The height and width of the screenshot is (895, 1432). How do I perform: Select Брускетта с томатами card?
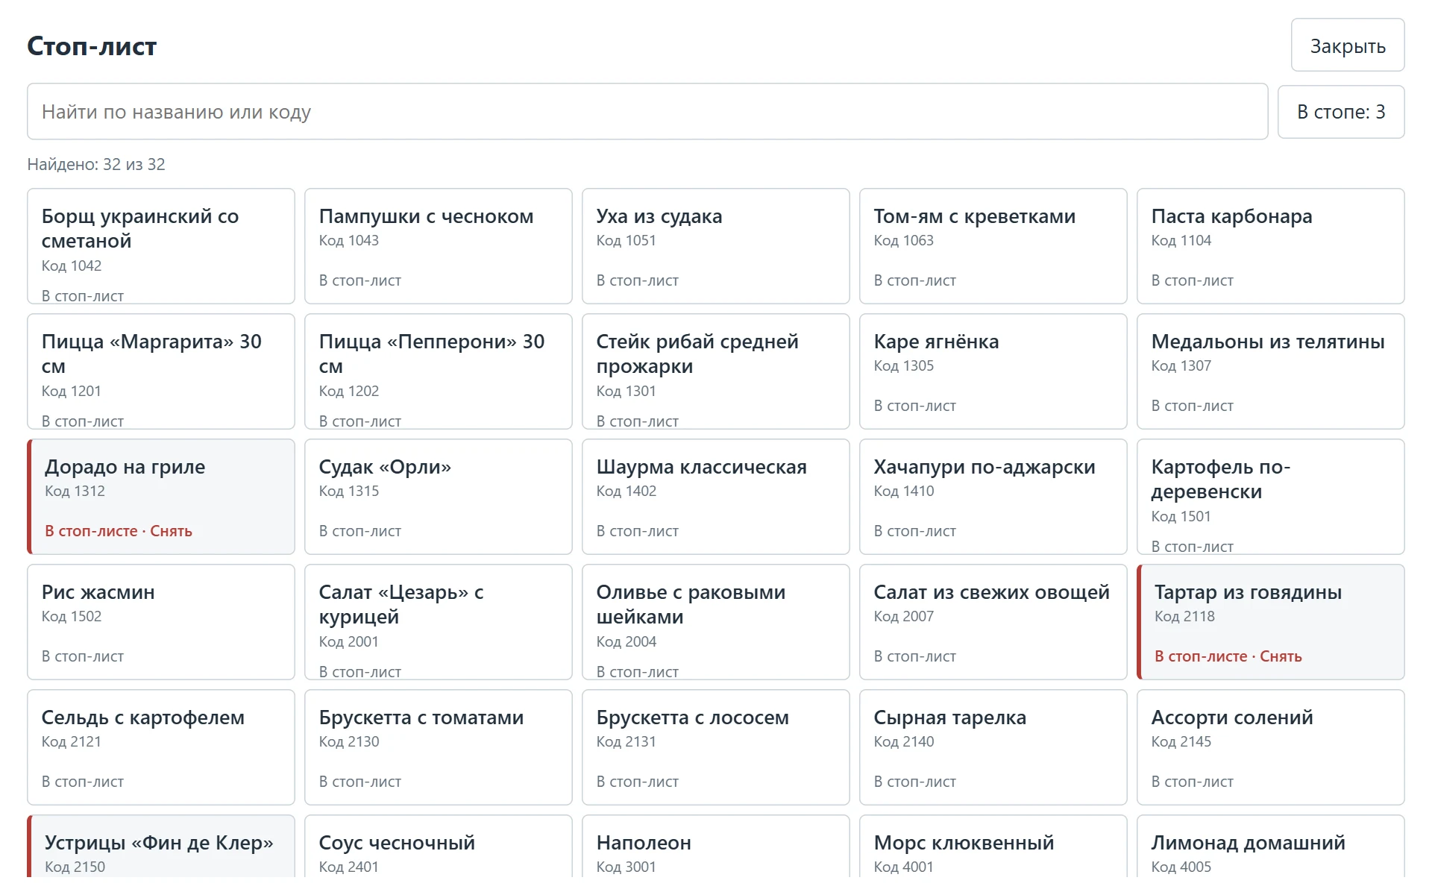439,747
